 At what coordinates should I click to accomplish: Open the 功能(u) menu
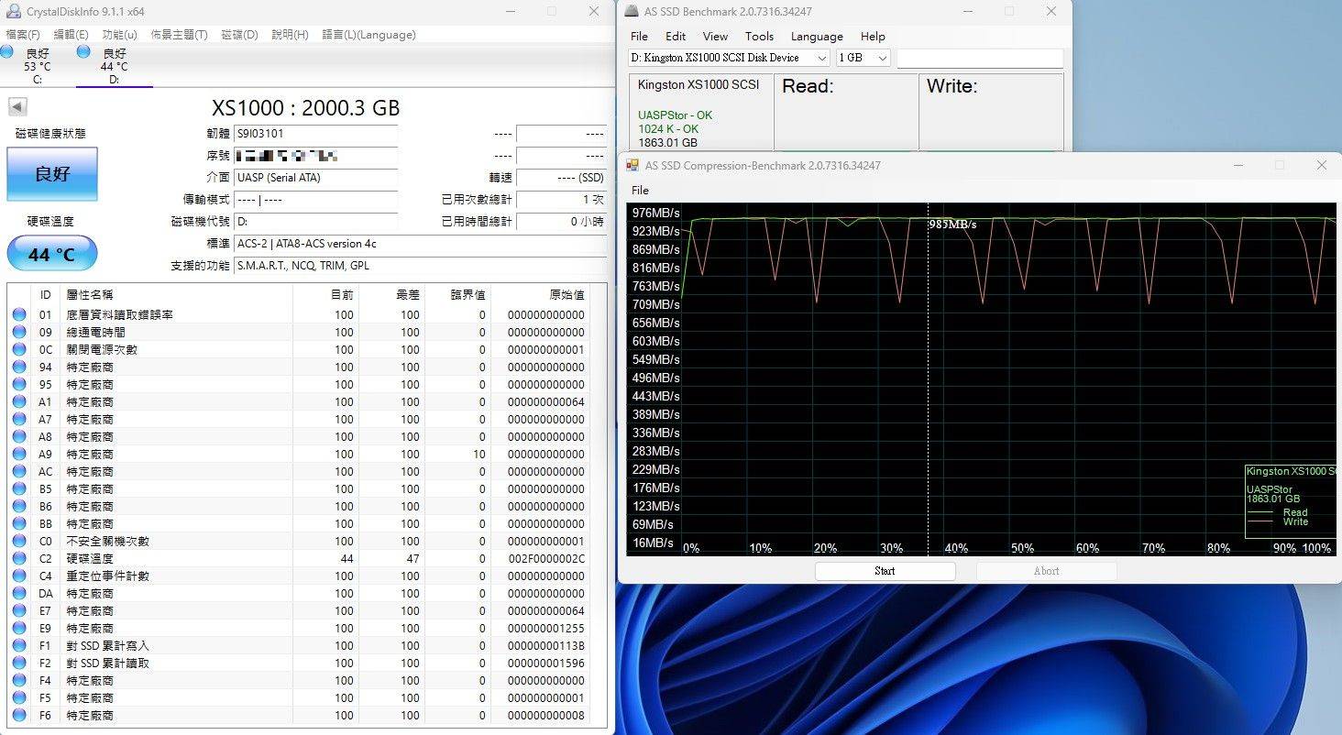pyautogui.click(x=119, y=35)
